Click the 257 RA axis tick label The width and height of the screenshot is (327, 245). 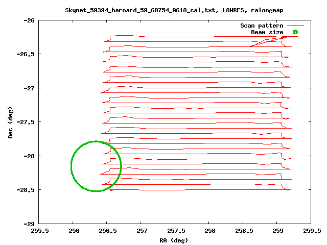(x=142, y=231)
